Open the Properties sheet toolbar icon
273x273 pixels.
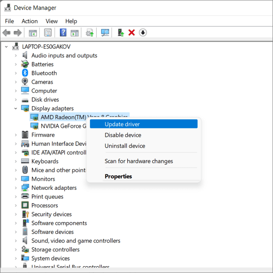tap(48, 33)
